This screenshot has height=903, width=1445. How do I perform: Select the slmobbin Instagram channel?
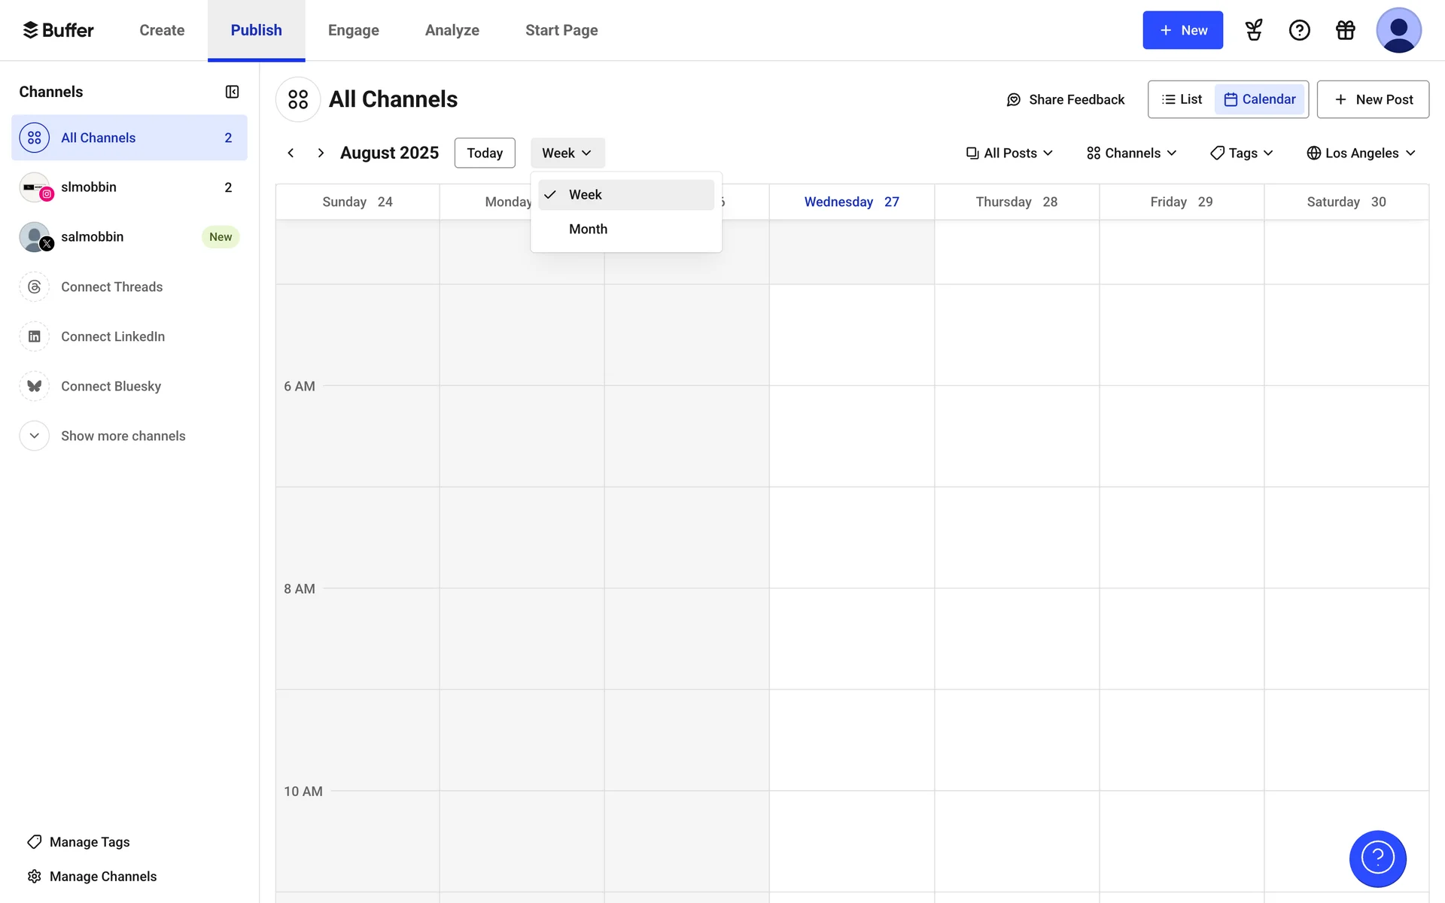pos(89,187)
